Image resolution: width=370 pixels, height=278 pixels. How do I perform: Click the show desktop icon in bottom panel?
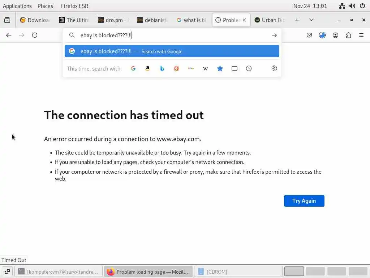7,271
